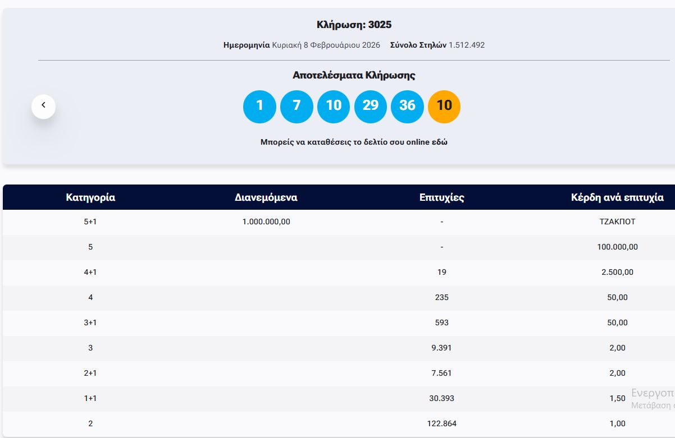This screenshot has height=438, width=675.
Task: Click the Διανεμόμενα column header
Action: pos(266,197)
